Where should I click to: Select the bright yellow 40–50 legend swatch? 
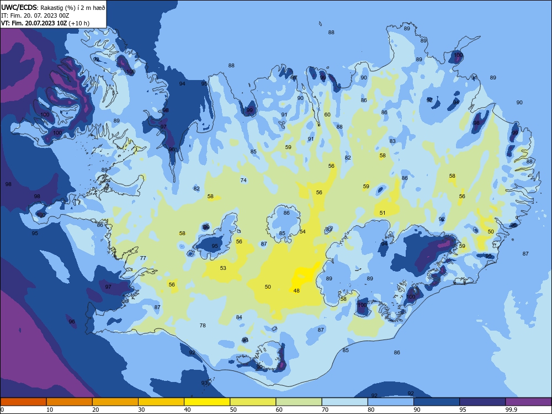(207, 402)
